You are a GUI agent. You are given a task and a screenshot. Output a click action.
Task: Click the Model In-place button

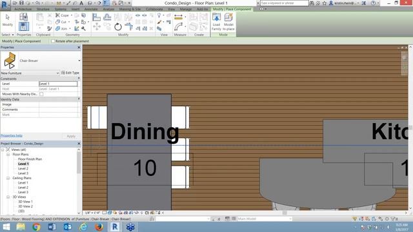(x=228, y=22)
